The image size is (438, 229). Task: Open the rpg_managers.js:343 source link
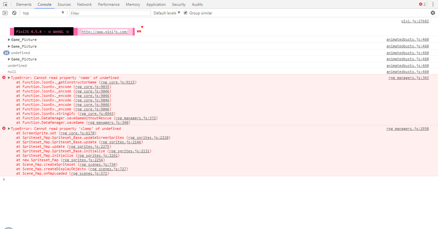coord(409,78)
